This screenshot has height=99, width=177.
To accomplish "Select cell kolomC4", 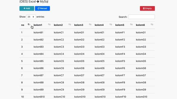I will pos(59,54).
